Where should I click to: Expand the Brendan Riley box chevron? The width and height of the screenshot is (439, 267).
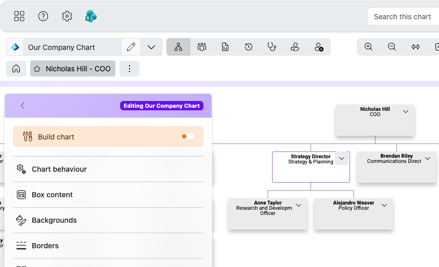click(428, 159)
